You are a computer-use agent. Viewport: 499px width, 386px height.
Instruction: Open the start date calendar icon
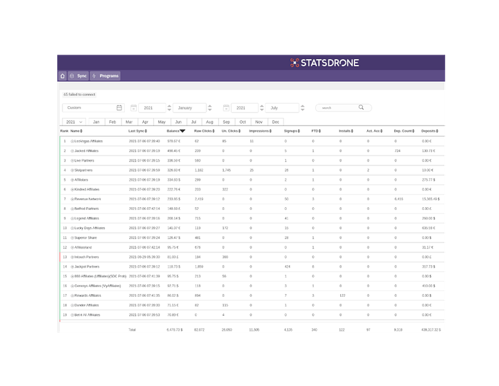134,108
